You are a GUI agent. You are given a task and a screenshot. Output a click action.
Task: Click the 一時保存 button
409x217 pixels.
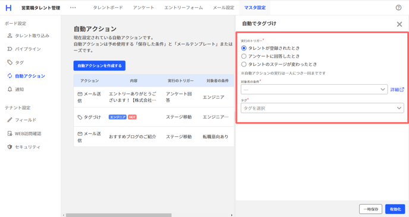click(x=370, y=209)
